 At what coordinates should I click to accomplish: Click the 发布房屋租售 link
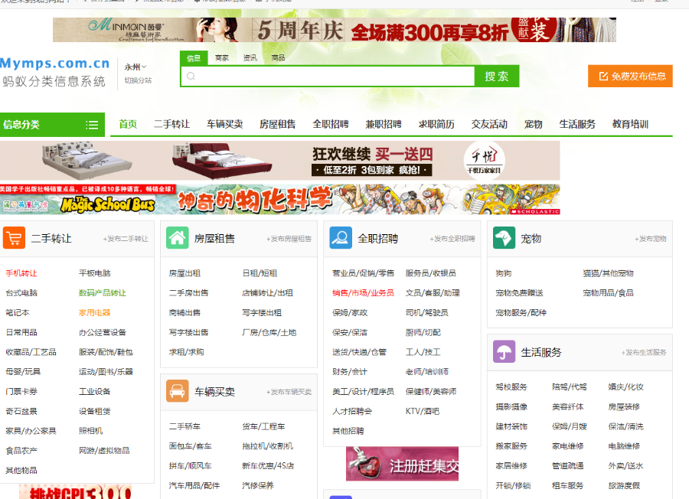(289, 239)
